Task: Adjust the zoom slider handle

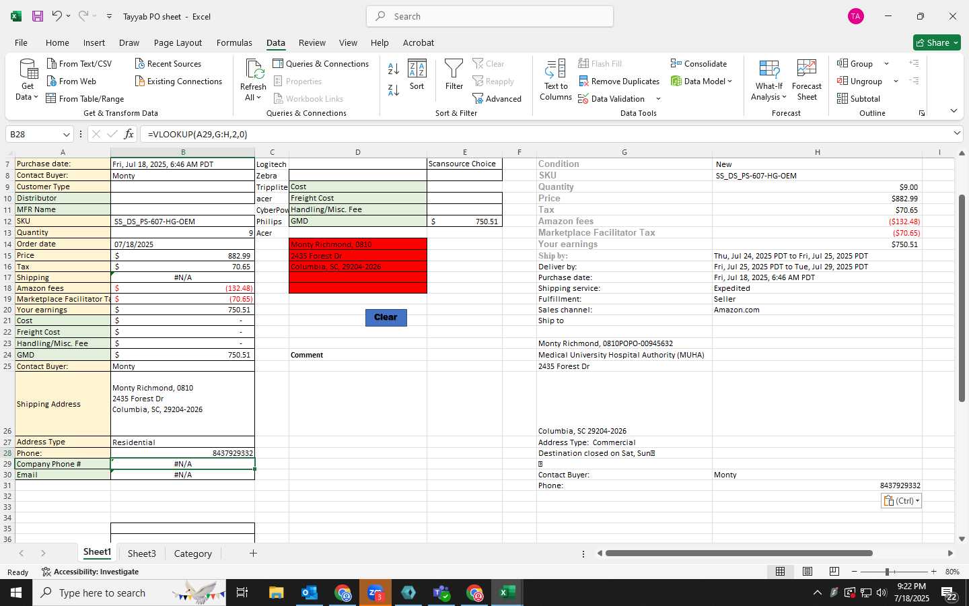Action: coord(888,572)
